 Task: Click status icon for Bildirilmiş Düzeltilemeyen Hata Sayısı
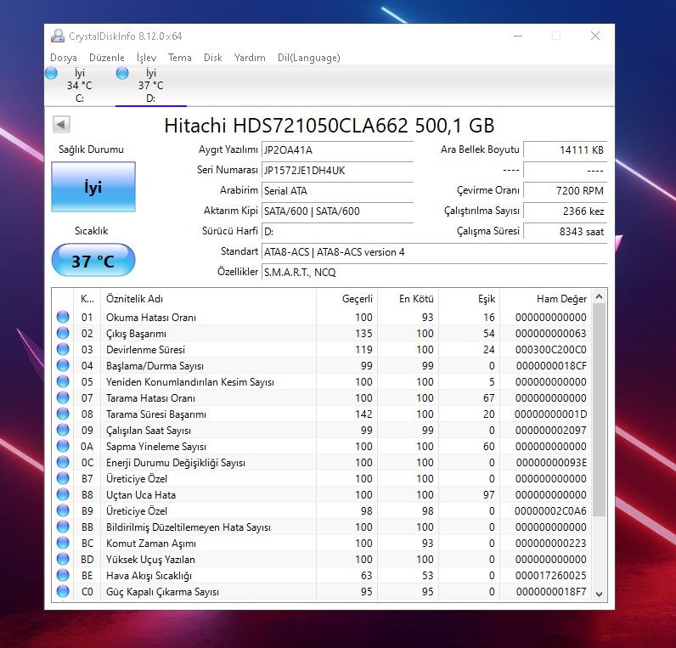click(x=63, y=527)
